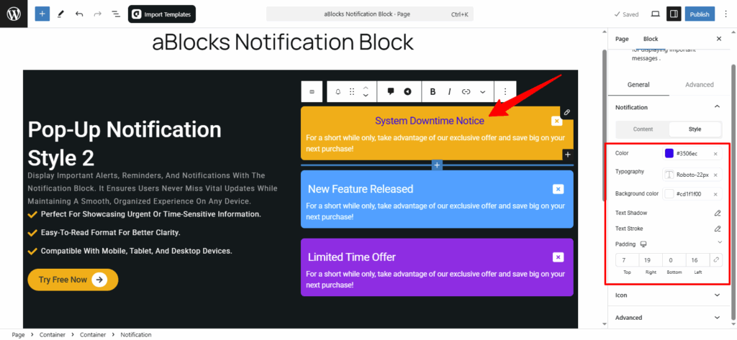Select the Notification breadcrumb
The width and height of the screenshot is (737, 340).
[x=136, y=335]
